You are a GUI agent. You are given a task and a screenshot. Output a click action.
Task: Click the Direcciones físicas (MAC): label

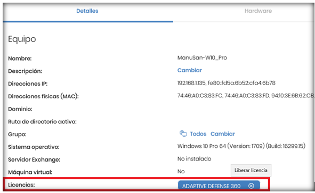point(43,96)
